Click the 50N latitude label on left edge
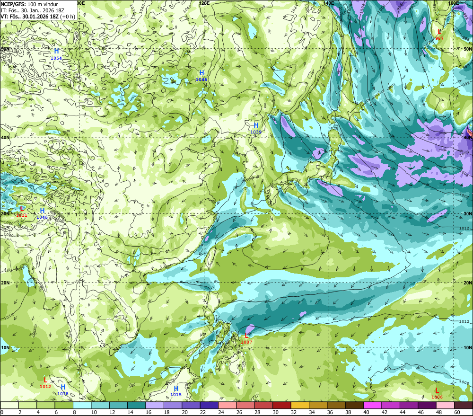The image size is (473, 416). 5,49
